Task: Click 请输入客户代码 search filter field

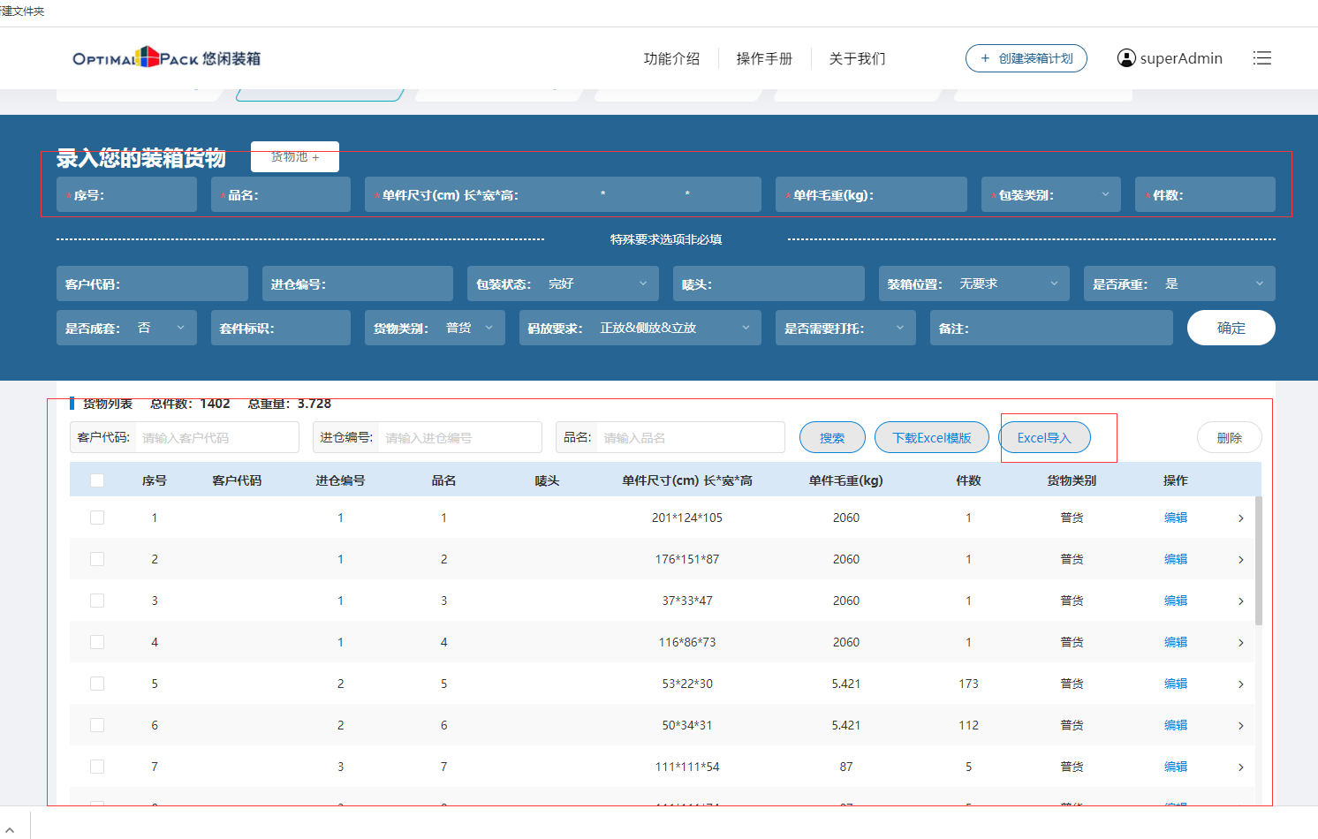Action: 216,437
